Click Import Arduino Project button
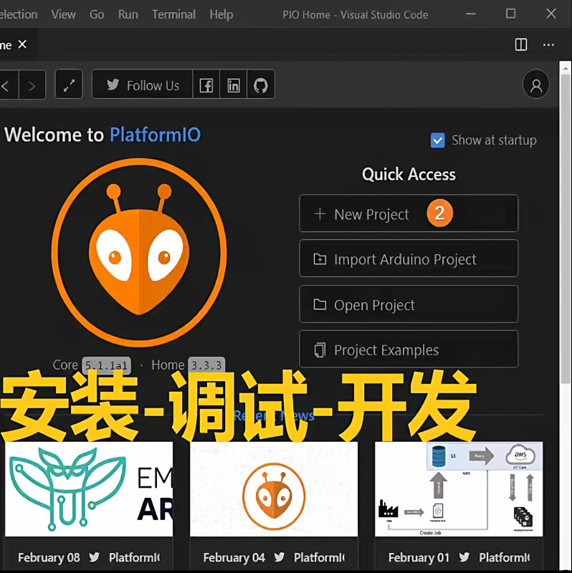This screenshot has width=572, height=573. click(409, 259)
